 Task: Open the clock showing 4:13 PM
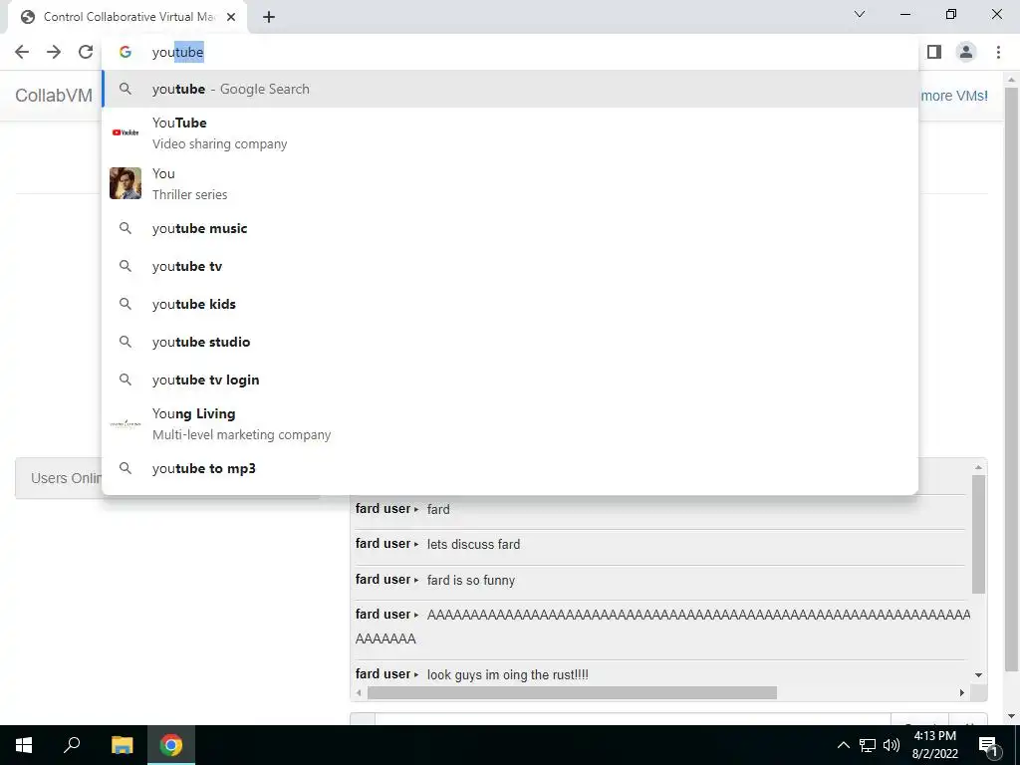[x=934, y=745]
